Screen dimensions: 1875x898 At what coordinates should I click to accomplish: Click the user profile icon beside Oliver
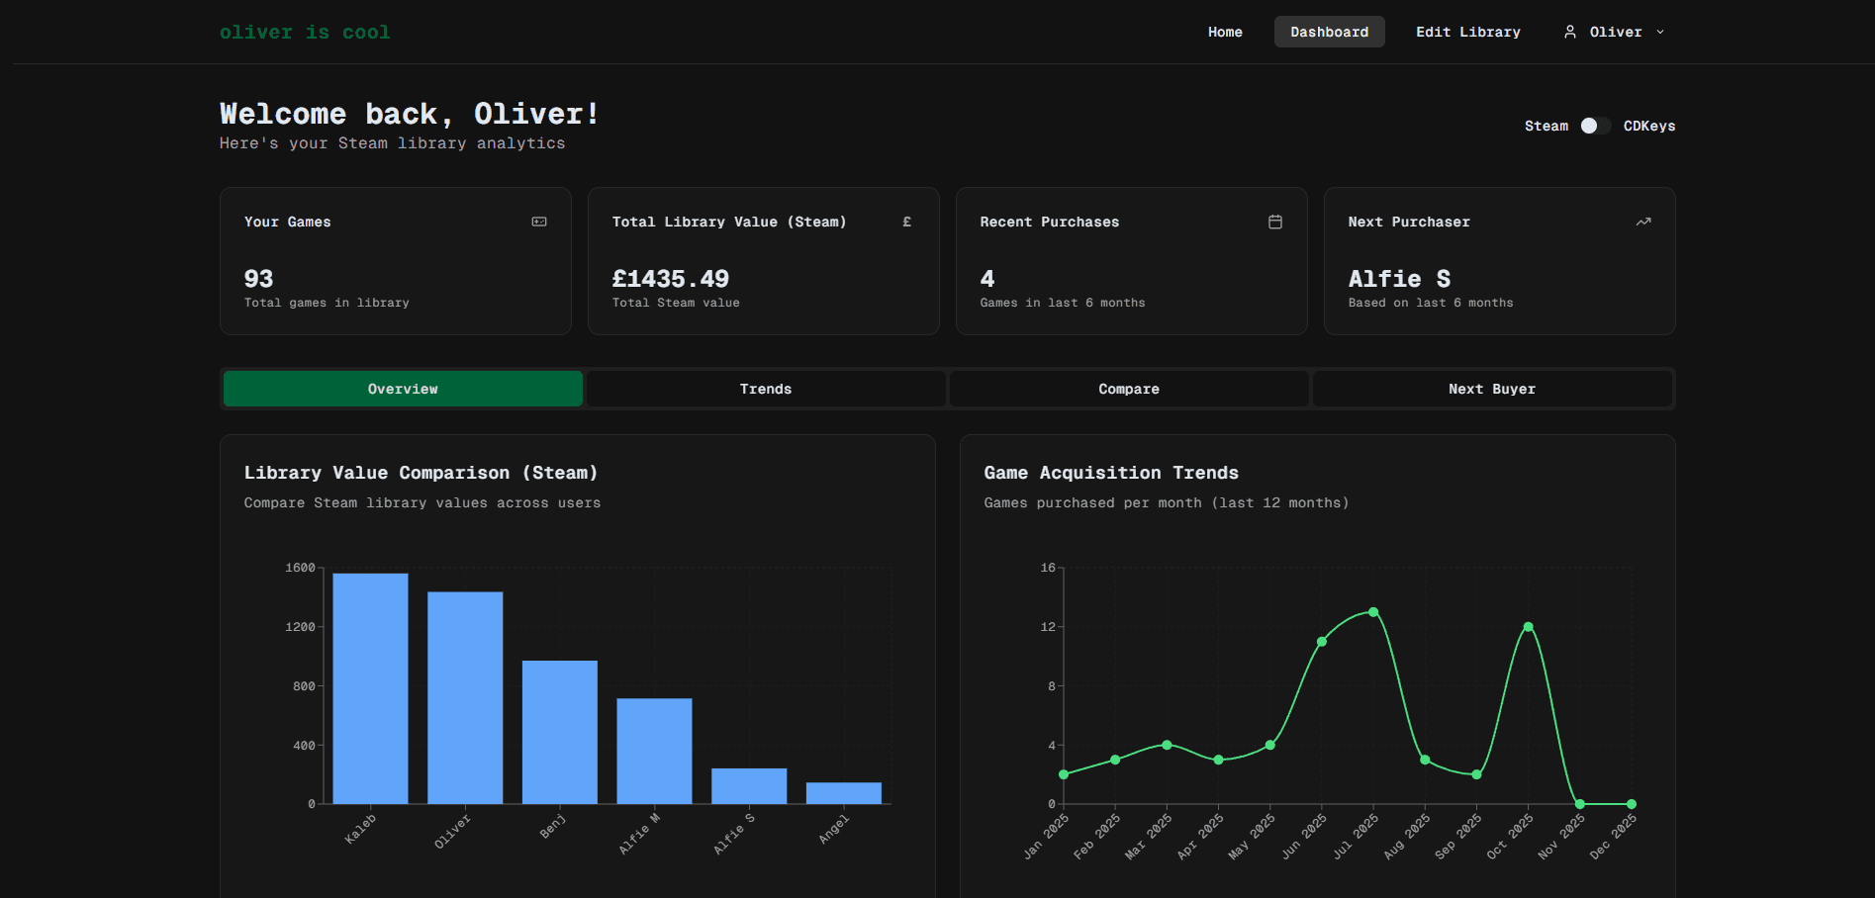click(x=1571, y=32)
